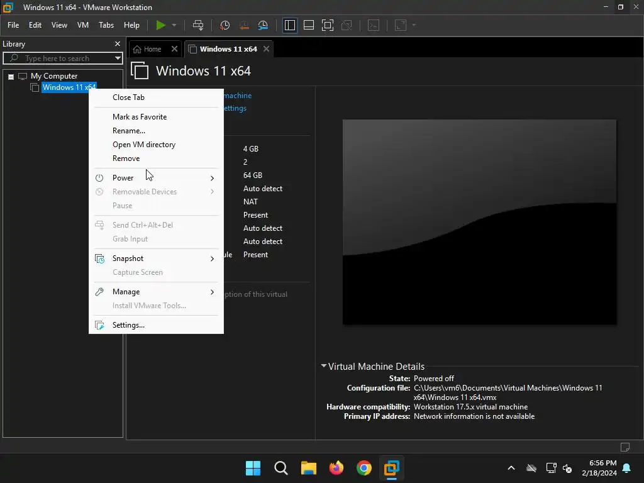Image resolution: width=644 pixels, height=483 pixels.
Task: Choose Open VM directory
Action: [156, 145]
